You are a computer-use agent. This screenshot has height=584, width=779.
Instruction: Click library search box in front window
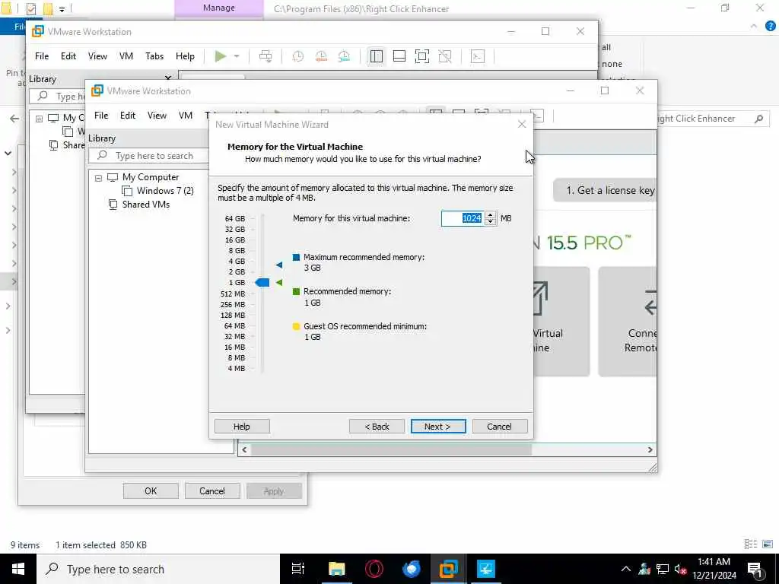pyautogui.click(x=149, y=155)
